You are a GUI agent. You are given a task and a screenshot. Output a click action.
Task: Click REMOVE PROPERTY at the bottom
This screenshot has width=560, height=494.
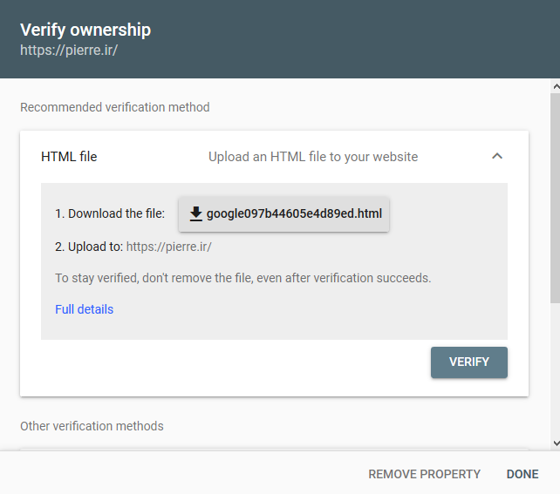[424, 474]
